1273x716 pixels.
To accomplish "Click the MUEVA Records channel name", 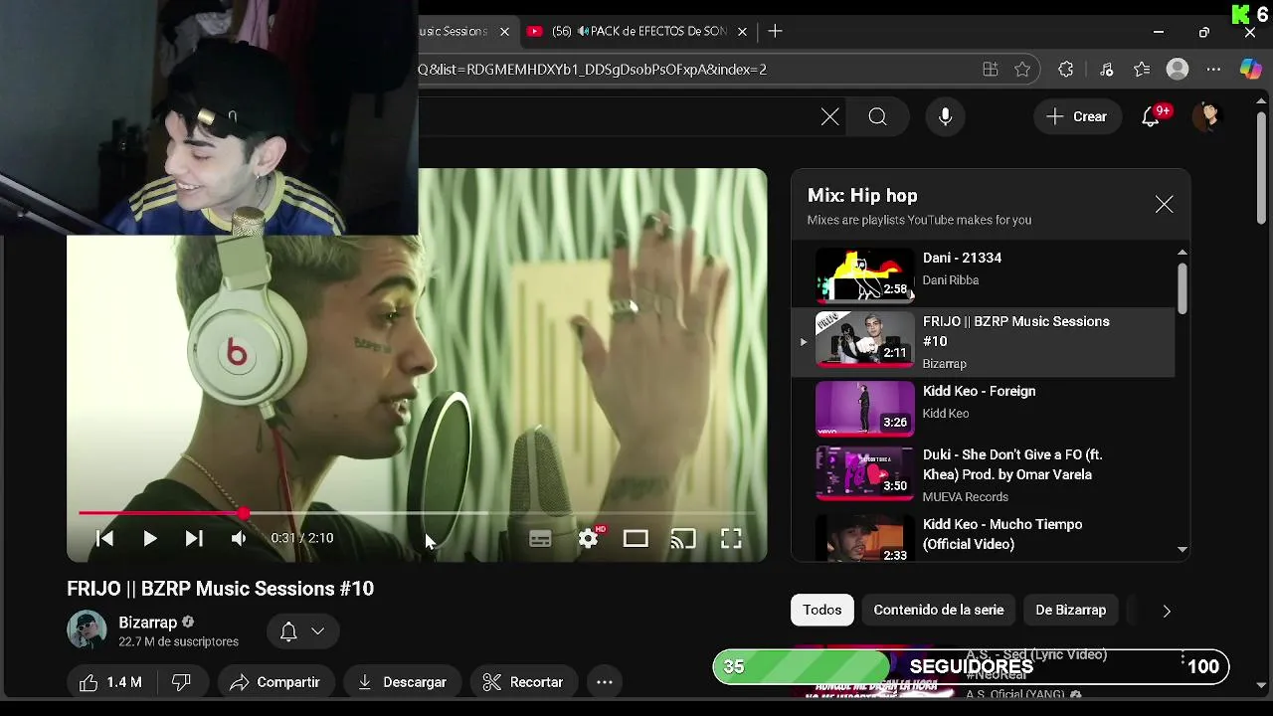I will (x=966, y=497).
